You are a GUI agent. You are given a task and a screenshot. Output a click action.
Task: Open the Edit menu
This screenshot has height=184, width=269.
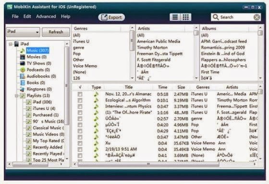(27, 16)
